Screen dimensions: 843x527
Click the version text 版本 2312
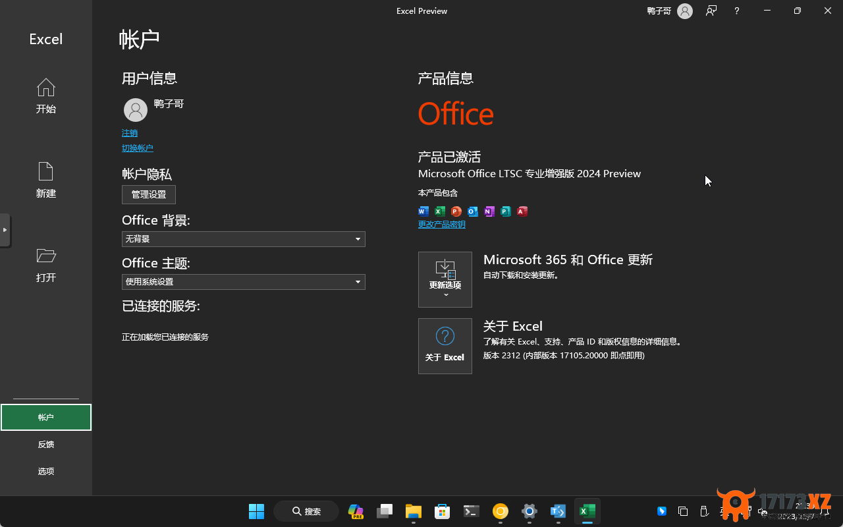pos(564,356)
